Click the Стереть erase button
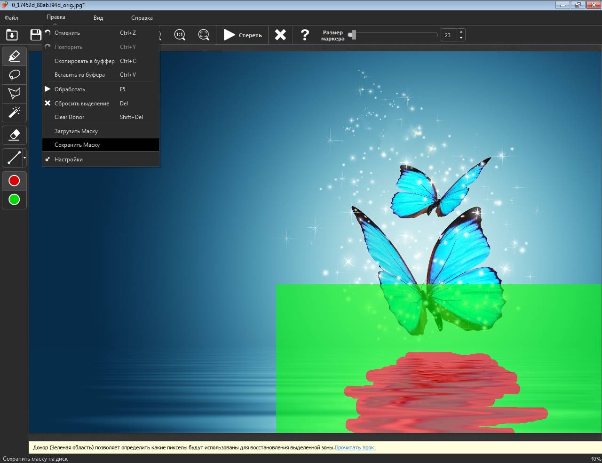The height and width of the screenshot is (463, 602). (x=243, y=35)
